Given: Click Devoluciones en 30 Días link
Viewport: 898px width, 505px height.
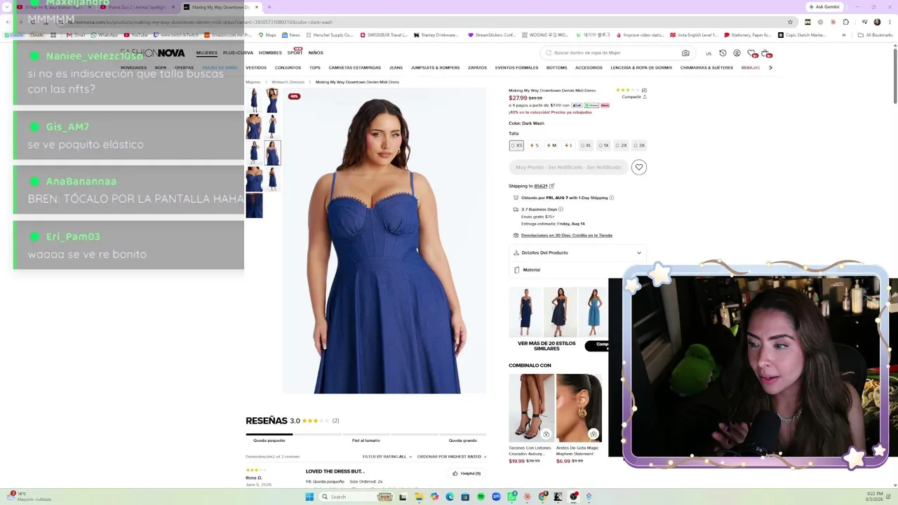Looking at the screenshot, I should [567, 236].
